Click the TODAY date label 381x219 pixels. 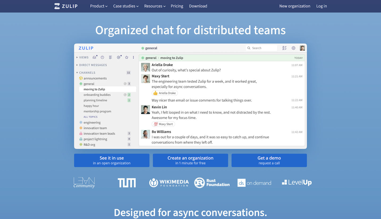[x=298, y=58]
